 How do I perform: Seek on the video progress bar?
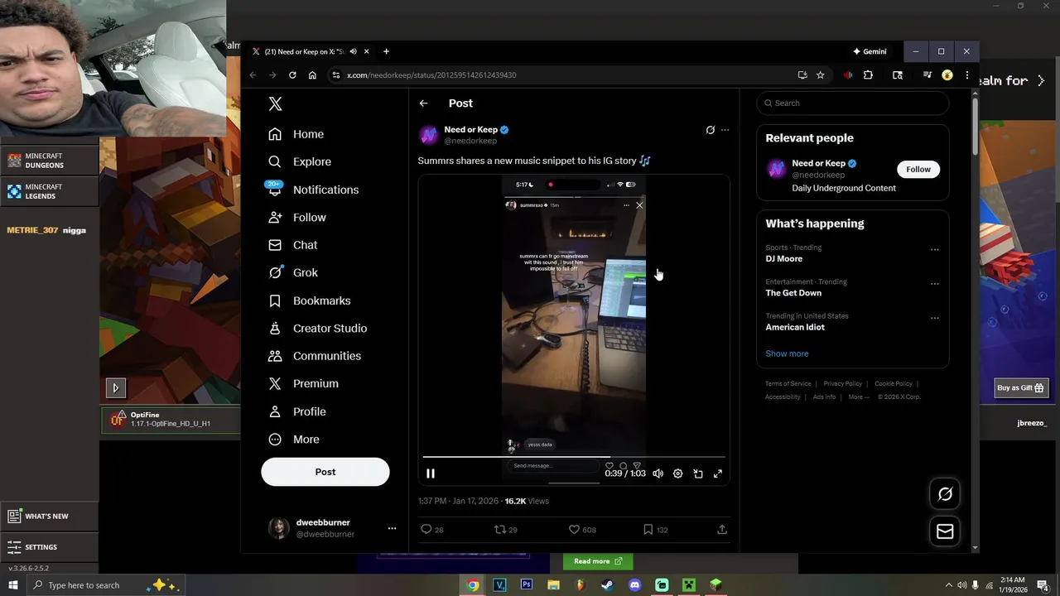coord(573,457)
